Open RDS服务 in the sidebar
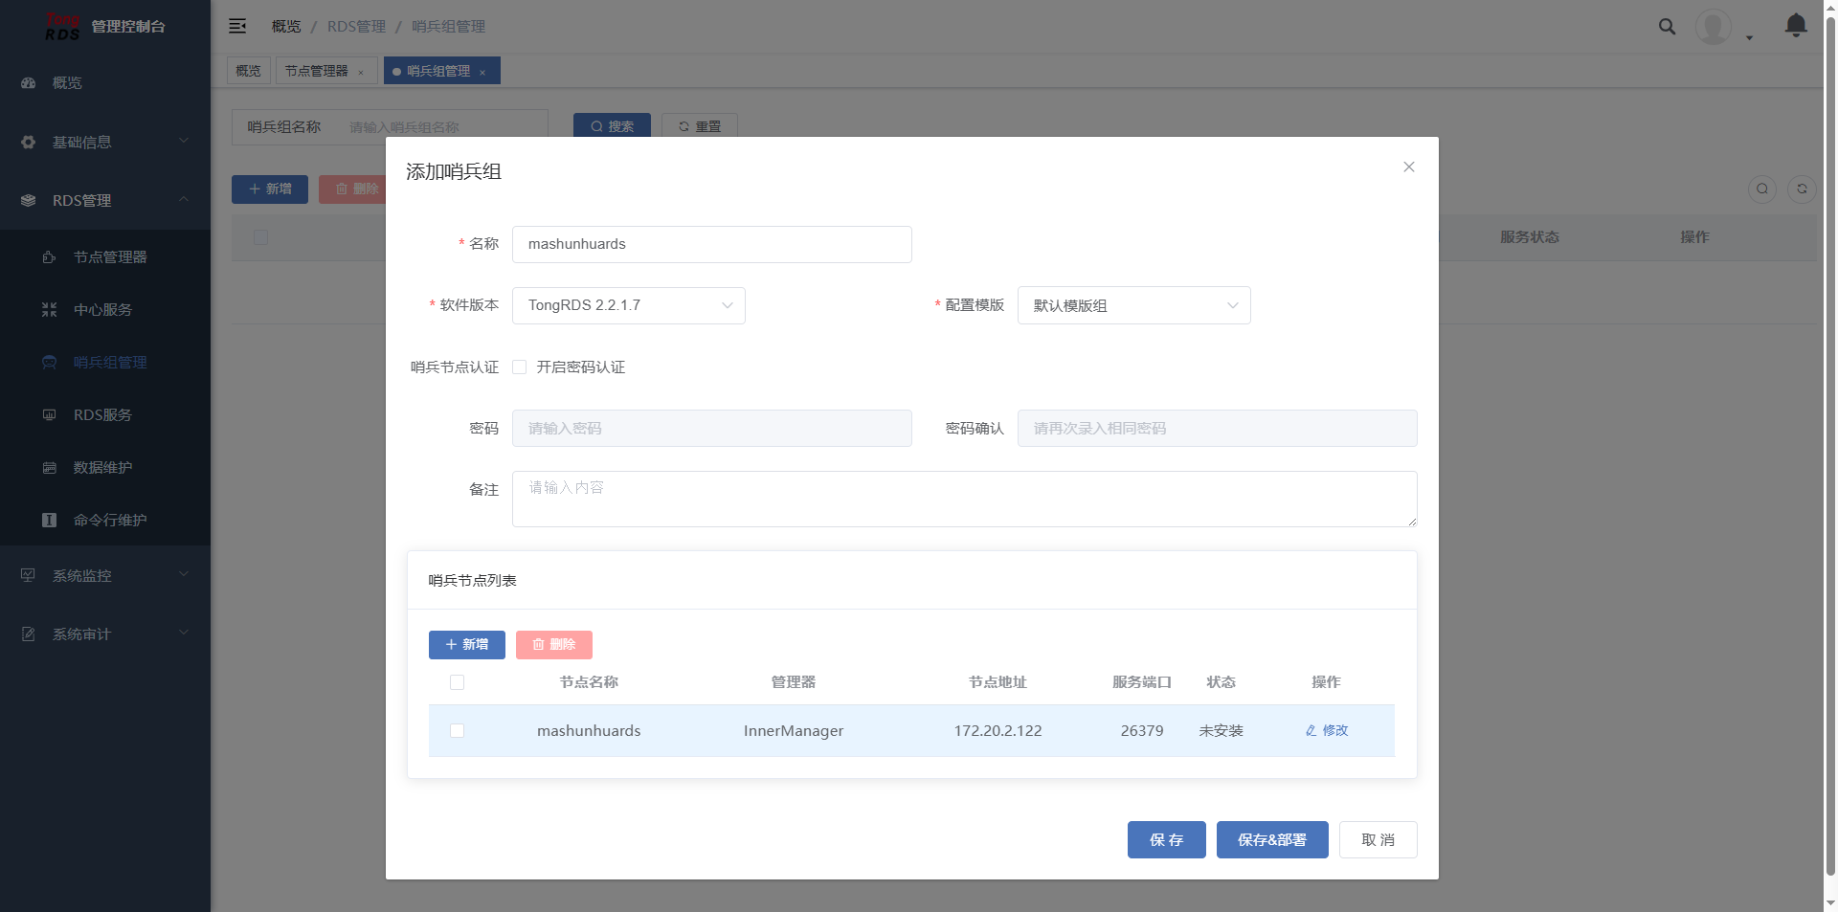 click(105, 415)
